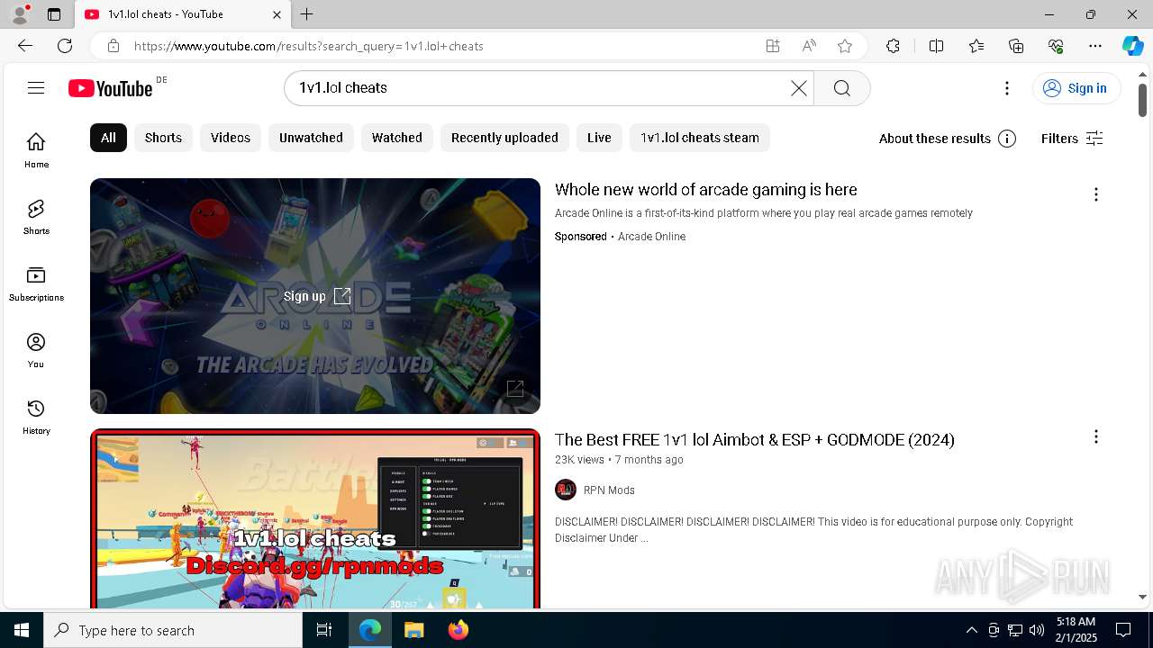Open History in the sidebar
1153x648 pixels.
click(36, 417)
